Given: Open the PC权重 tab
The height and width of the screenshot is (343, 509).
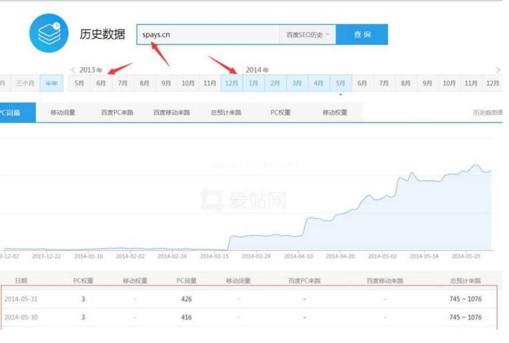Looking at the screenshot, I should point(280,113).
